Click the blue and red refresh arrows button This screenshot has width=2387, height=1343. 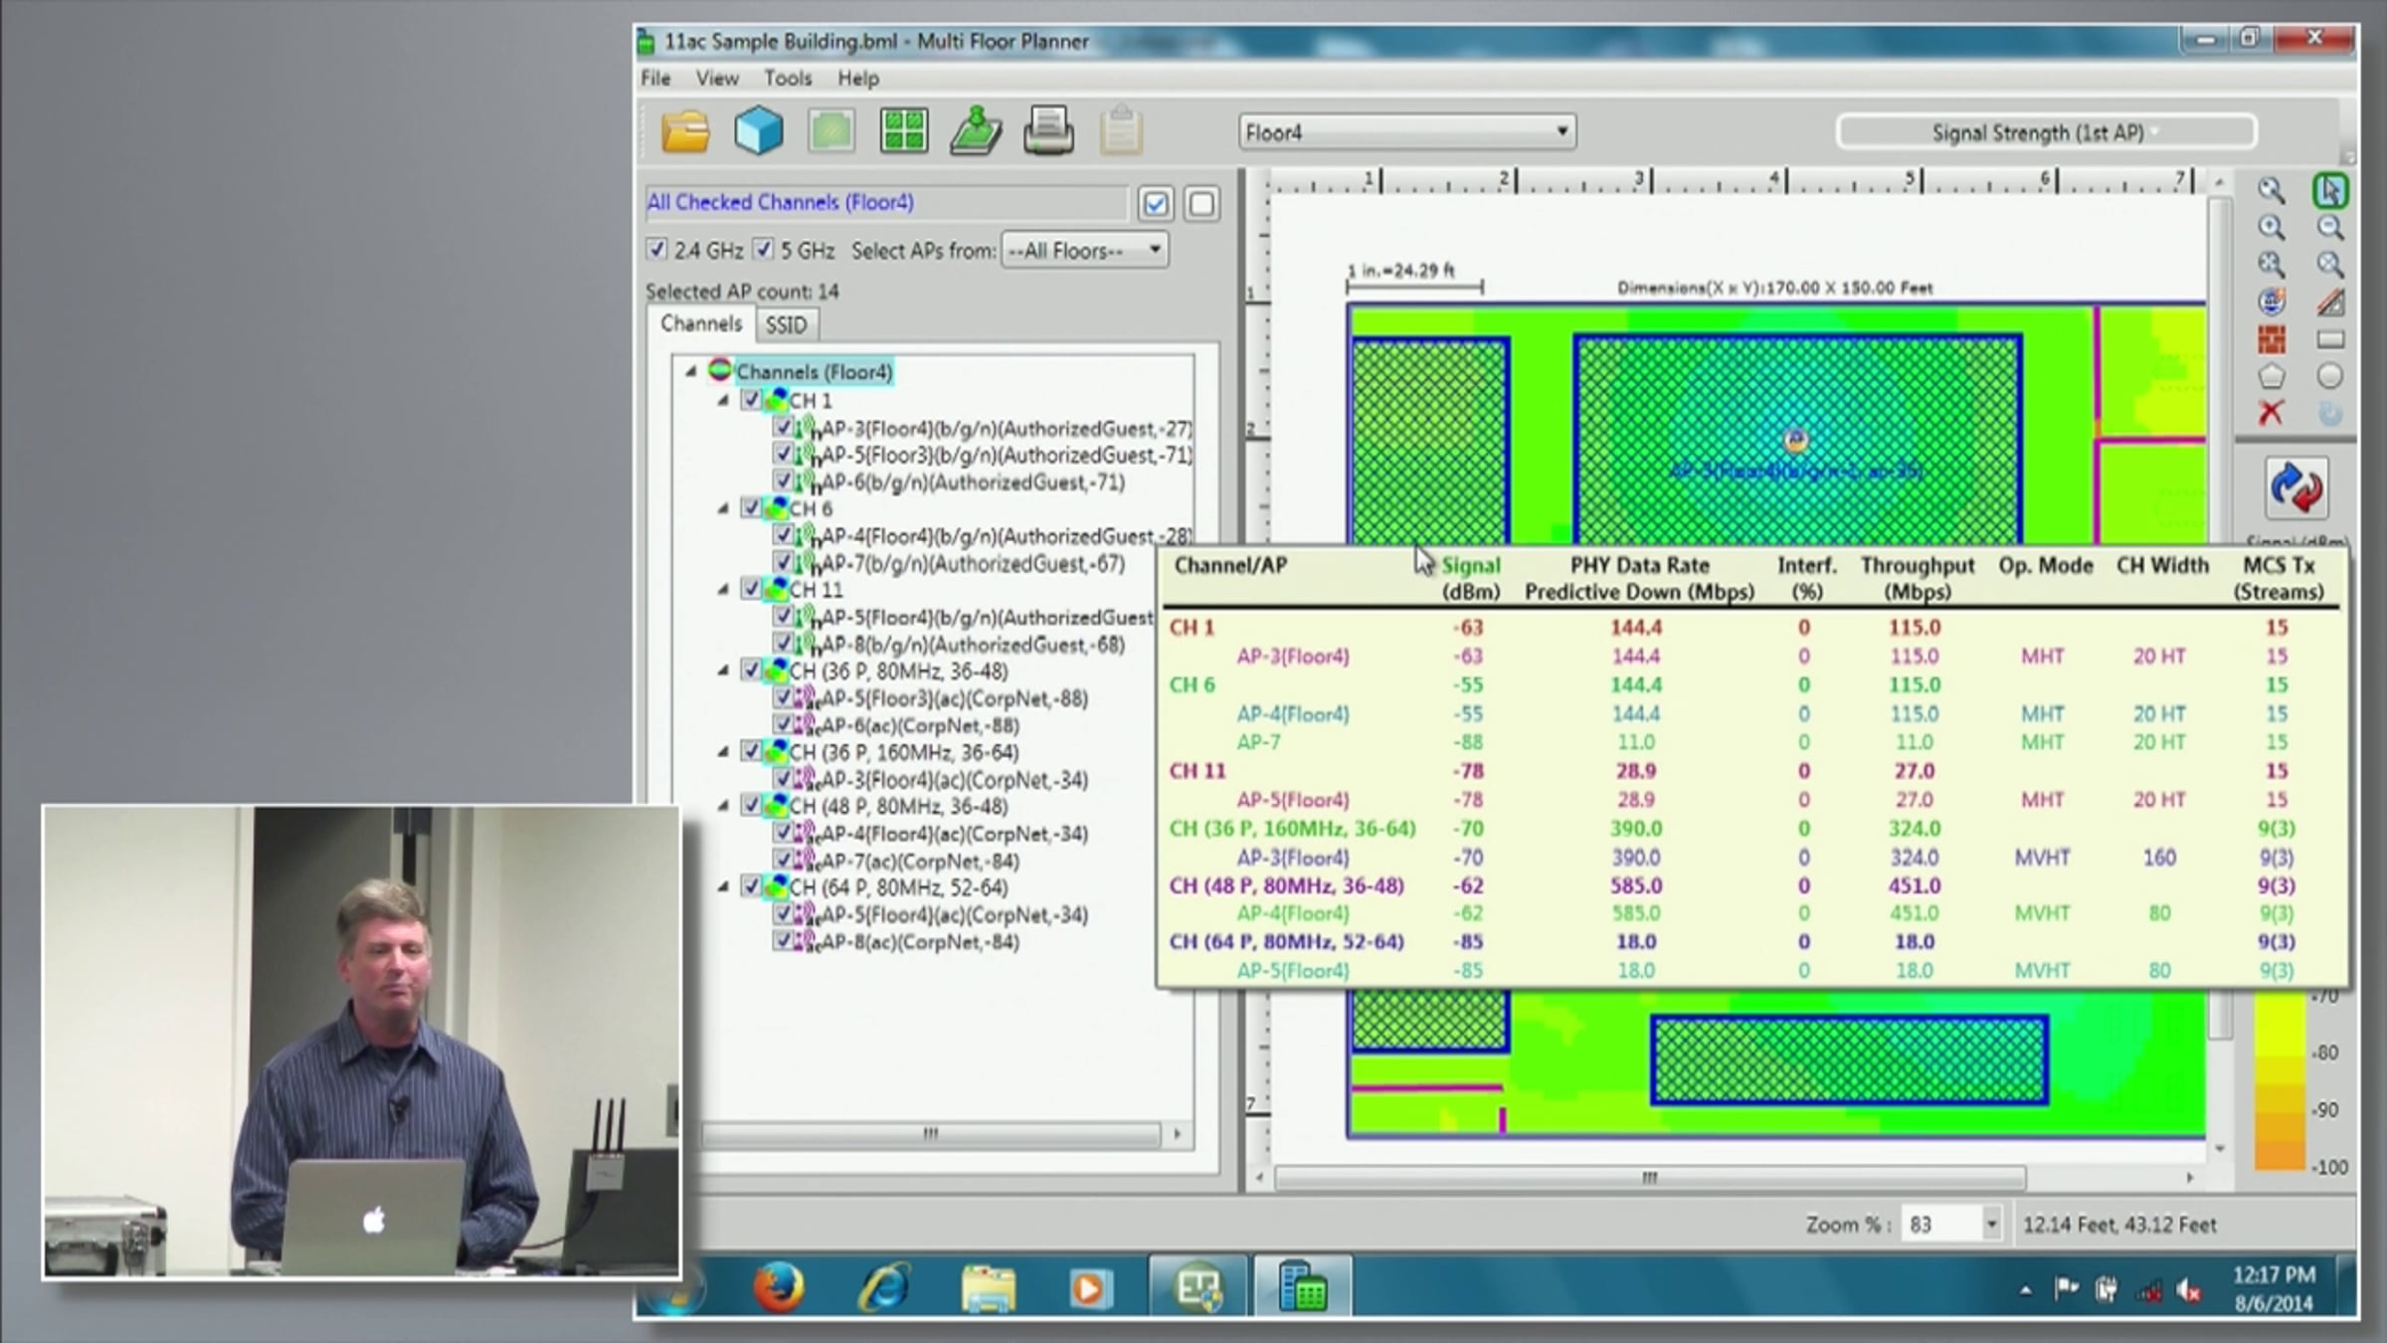click(x=2296, y=488)
